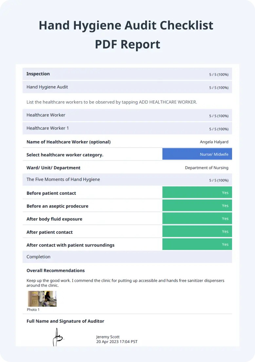Click 'Name of Healthcare Worker (optional)' label

pyautogui.click(x=69, y=142)
